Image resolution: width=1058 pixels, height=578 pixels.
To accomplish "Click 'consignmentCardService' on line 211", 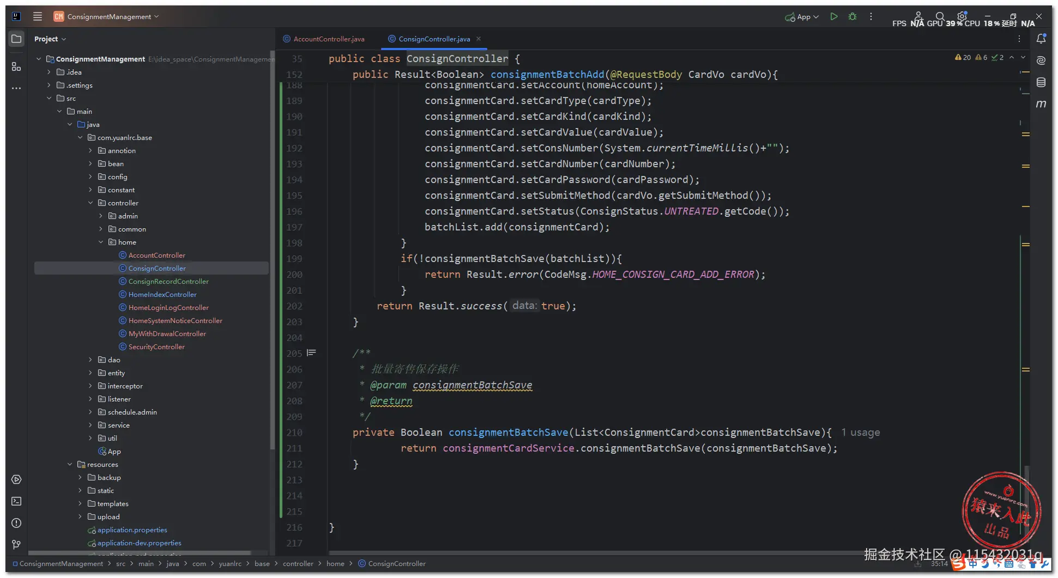I will coord(509,448).
